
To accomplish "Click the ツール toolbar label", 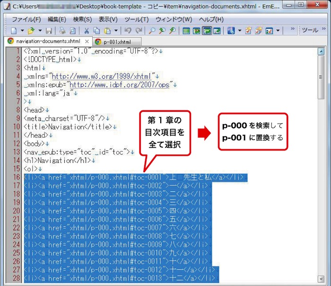I will 310,30.
